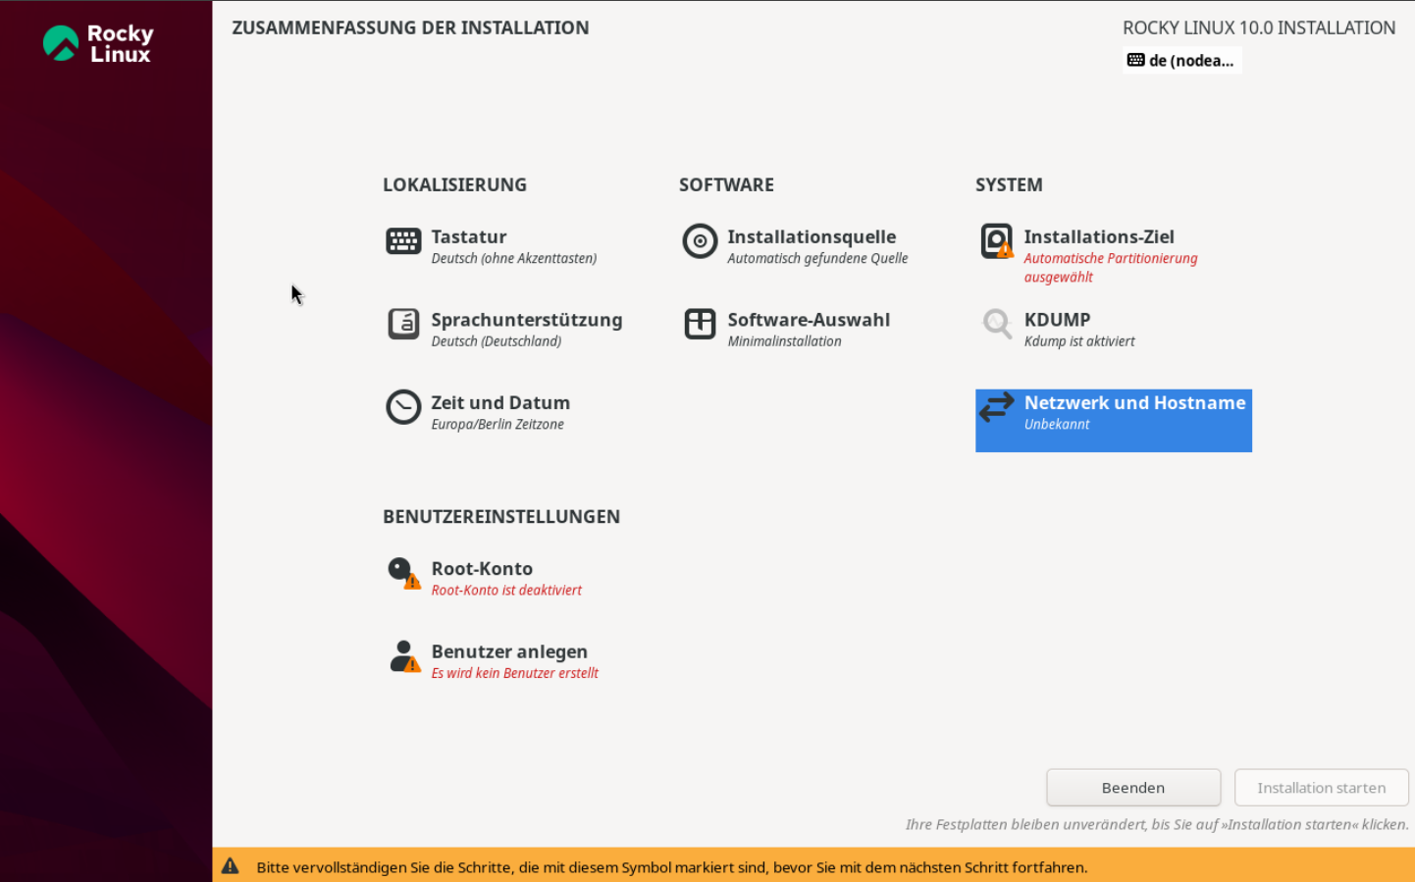Click the text 'Minimalinstallation'
This screenshot has height=882, width=1415.
point(784,341)
